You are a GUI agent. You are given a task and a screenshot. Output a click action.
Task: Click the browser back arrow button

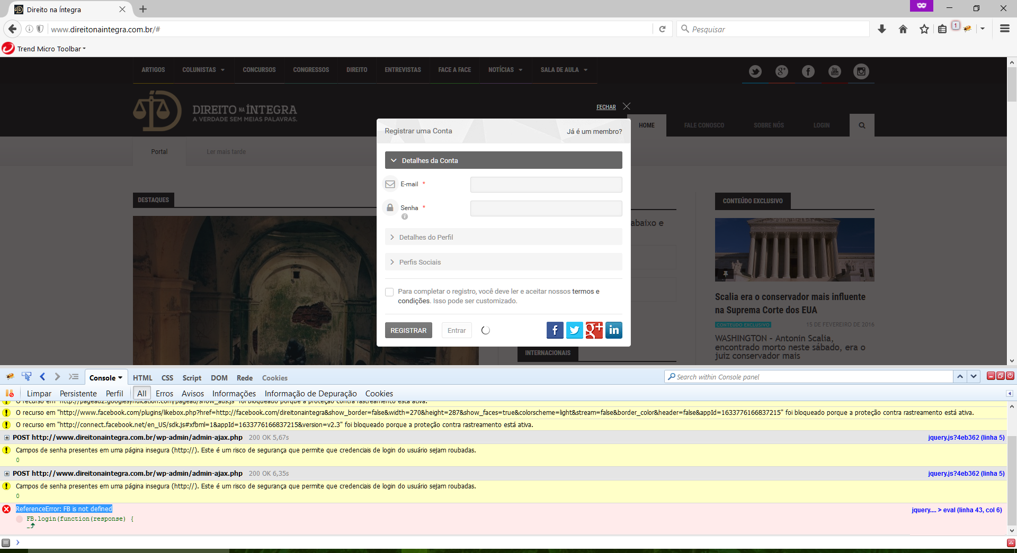(13, 29)
